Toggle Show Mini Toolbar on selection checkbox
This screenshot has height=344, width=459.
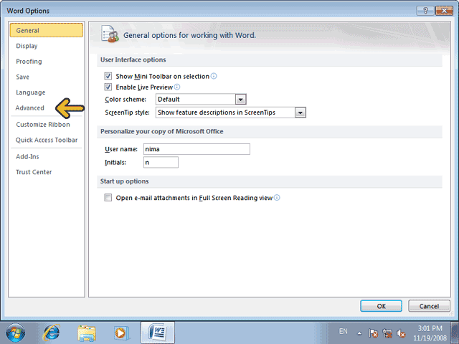(108, 76)
